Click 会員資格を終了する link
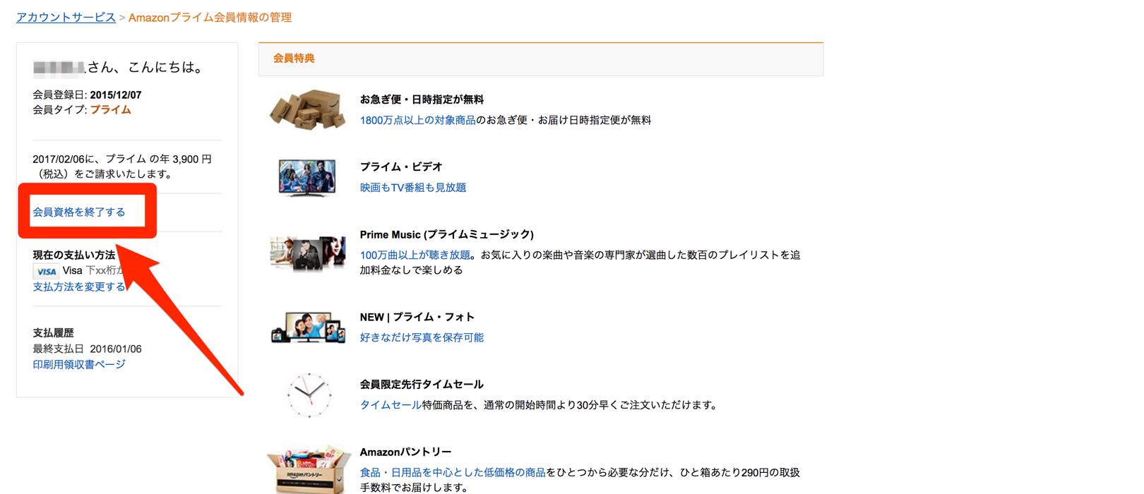 coord(79,212)
